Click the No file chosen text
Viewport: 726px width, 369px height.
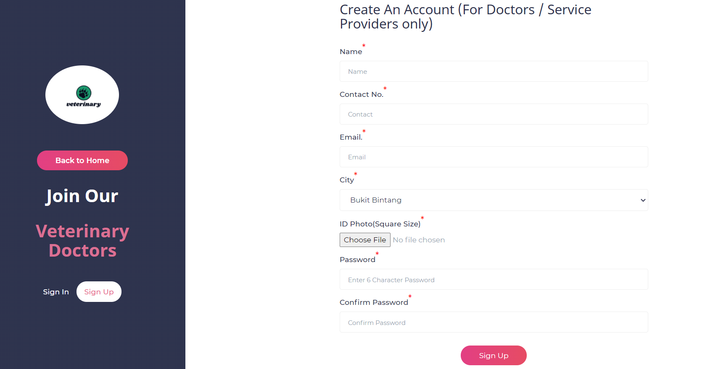[x=419, y=239]
